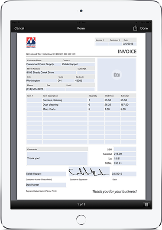Select the empty Suite/Apt. field
This screenshot has height=230, width=162.
(86, 73)
